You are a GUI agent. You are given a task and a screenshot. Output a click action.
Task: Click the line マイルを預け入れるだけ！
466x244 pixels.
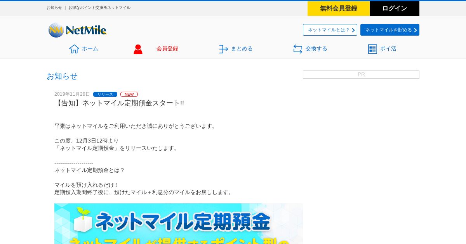click(x=87, y=185)
